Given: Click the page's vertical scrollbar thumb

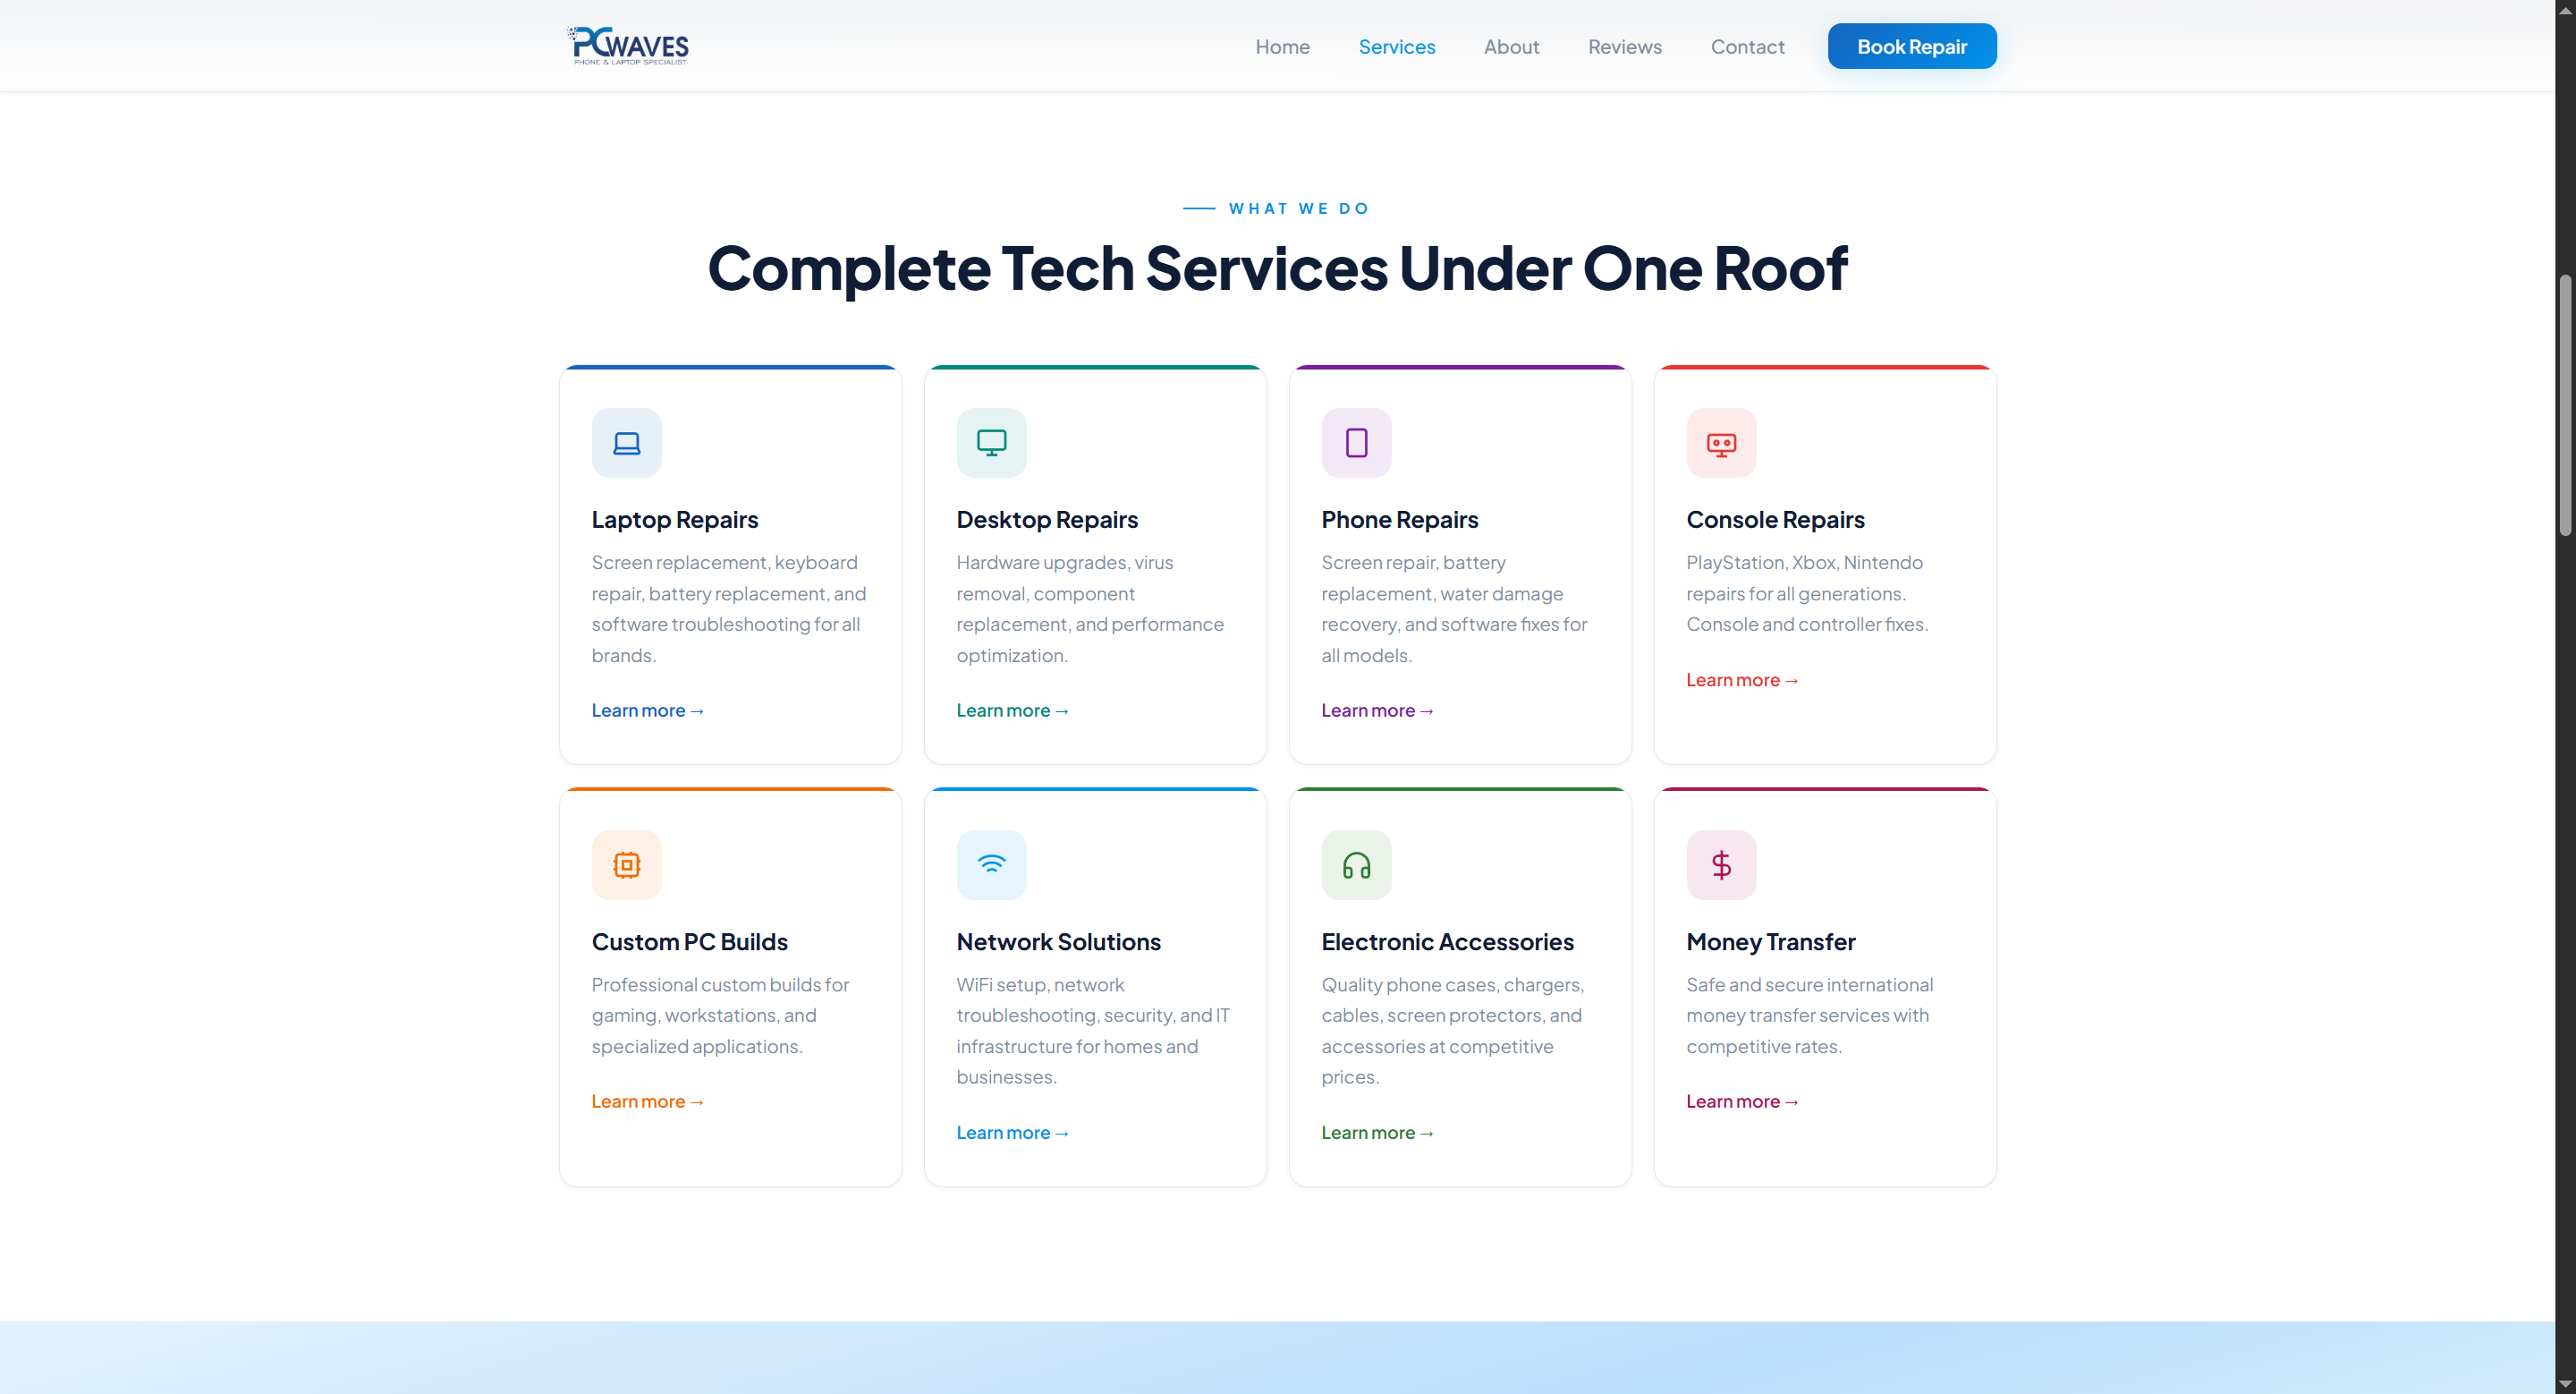Looking at the screenshot, I should click(x=2565, y=405).
